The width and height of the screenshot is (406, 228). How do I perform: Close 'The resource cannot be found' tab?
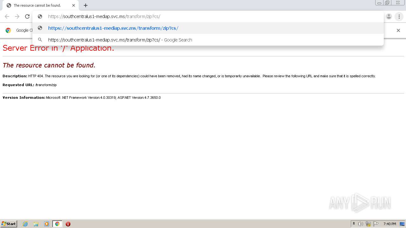(x=74, y=5)
